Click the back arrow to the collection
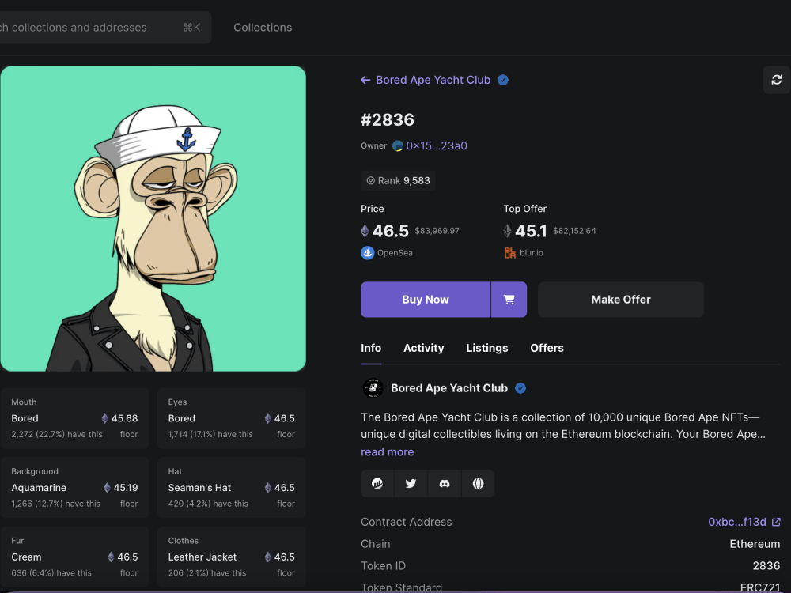Image resolution: width=791 pixels, height=593 pixels. tap(365, 79)
